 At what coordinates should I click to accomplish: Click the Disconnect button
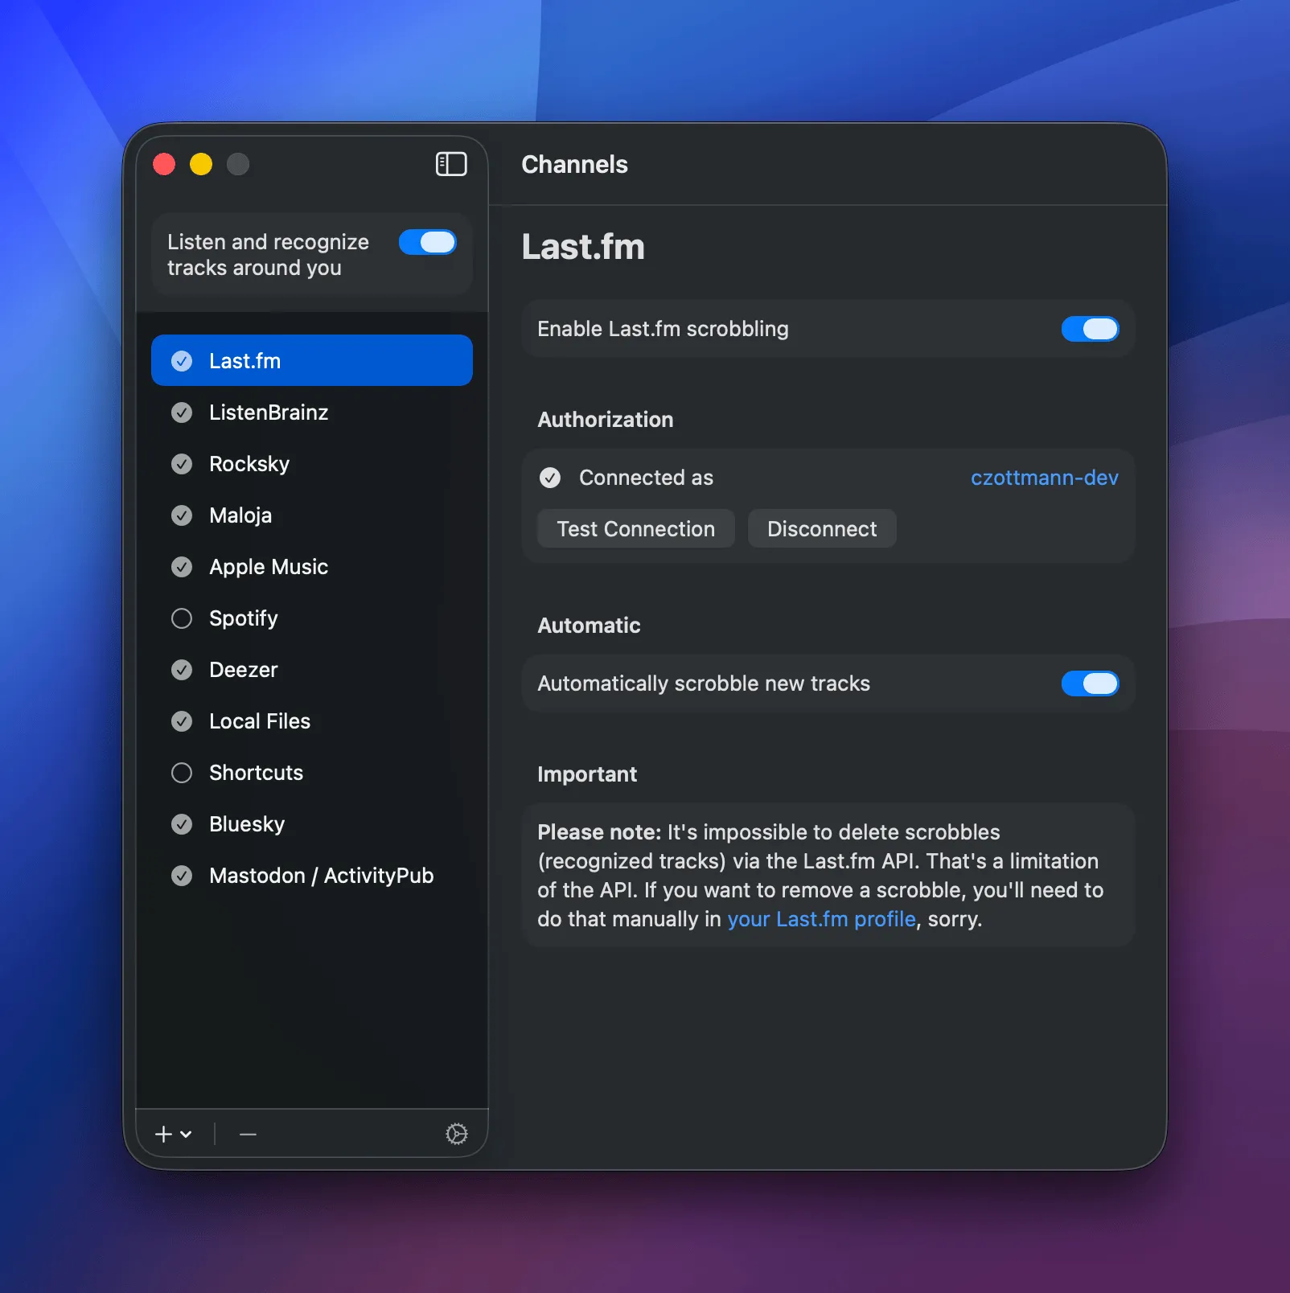click(822, 528)
